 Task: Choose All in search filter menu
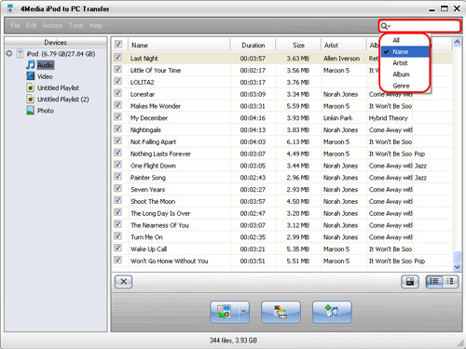click(405, 40)
